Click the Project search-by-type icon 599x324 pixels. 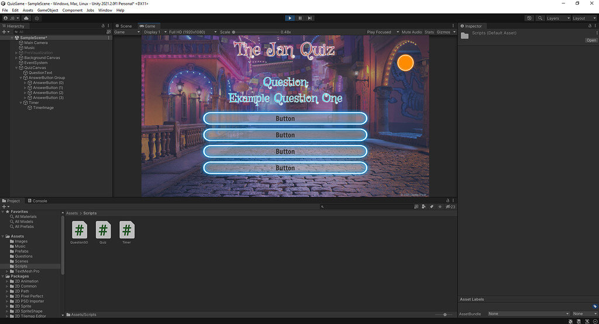point(416,206)
